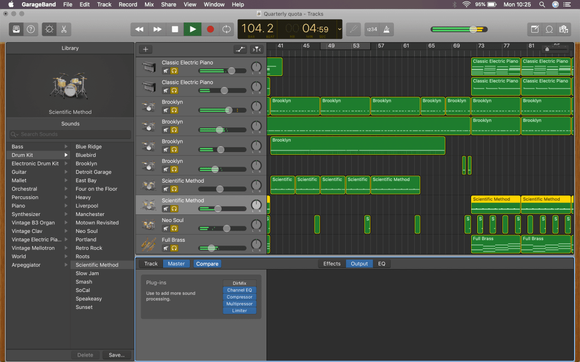Mute the first Classic Electric Piano track
The height and width of the screenshot is (362, 580).
[165, 71]
